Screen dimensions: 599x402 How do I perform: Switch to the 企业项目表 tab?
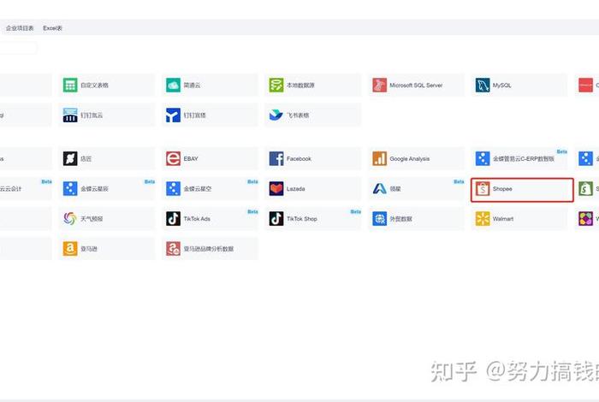coord(20,28)
